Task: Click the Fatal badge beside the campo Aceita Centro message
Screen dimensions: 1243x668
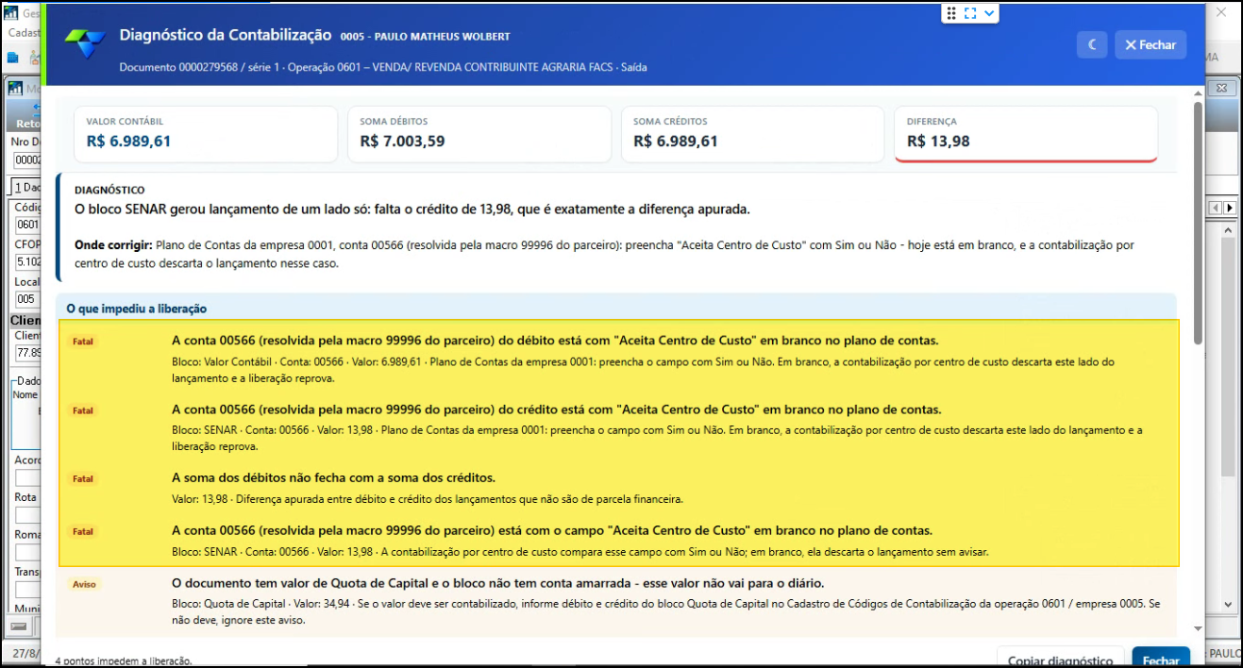Action: (x=83, y=531)
